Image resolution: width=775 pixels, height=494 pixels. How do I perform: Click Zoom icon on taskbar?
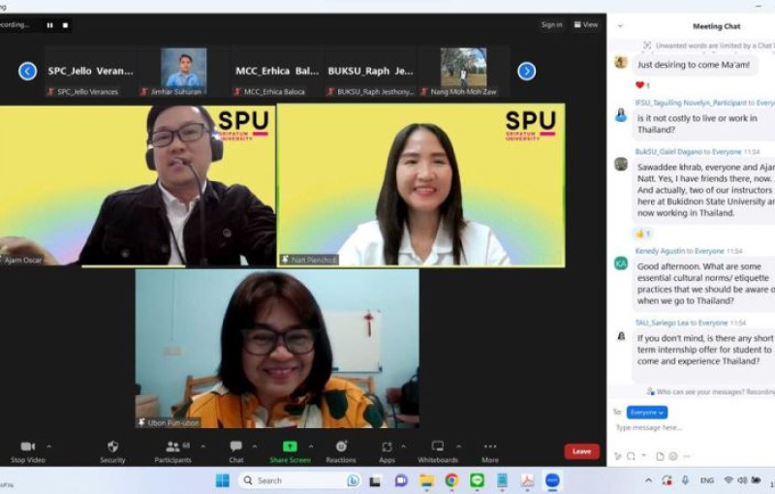pos(552,480)
